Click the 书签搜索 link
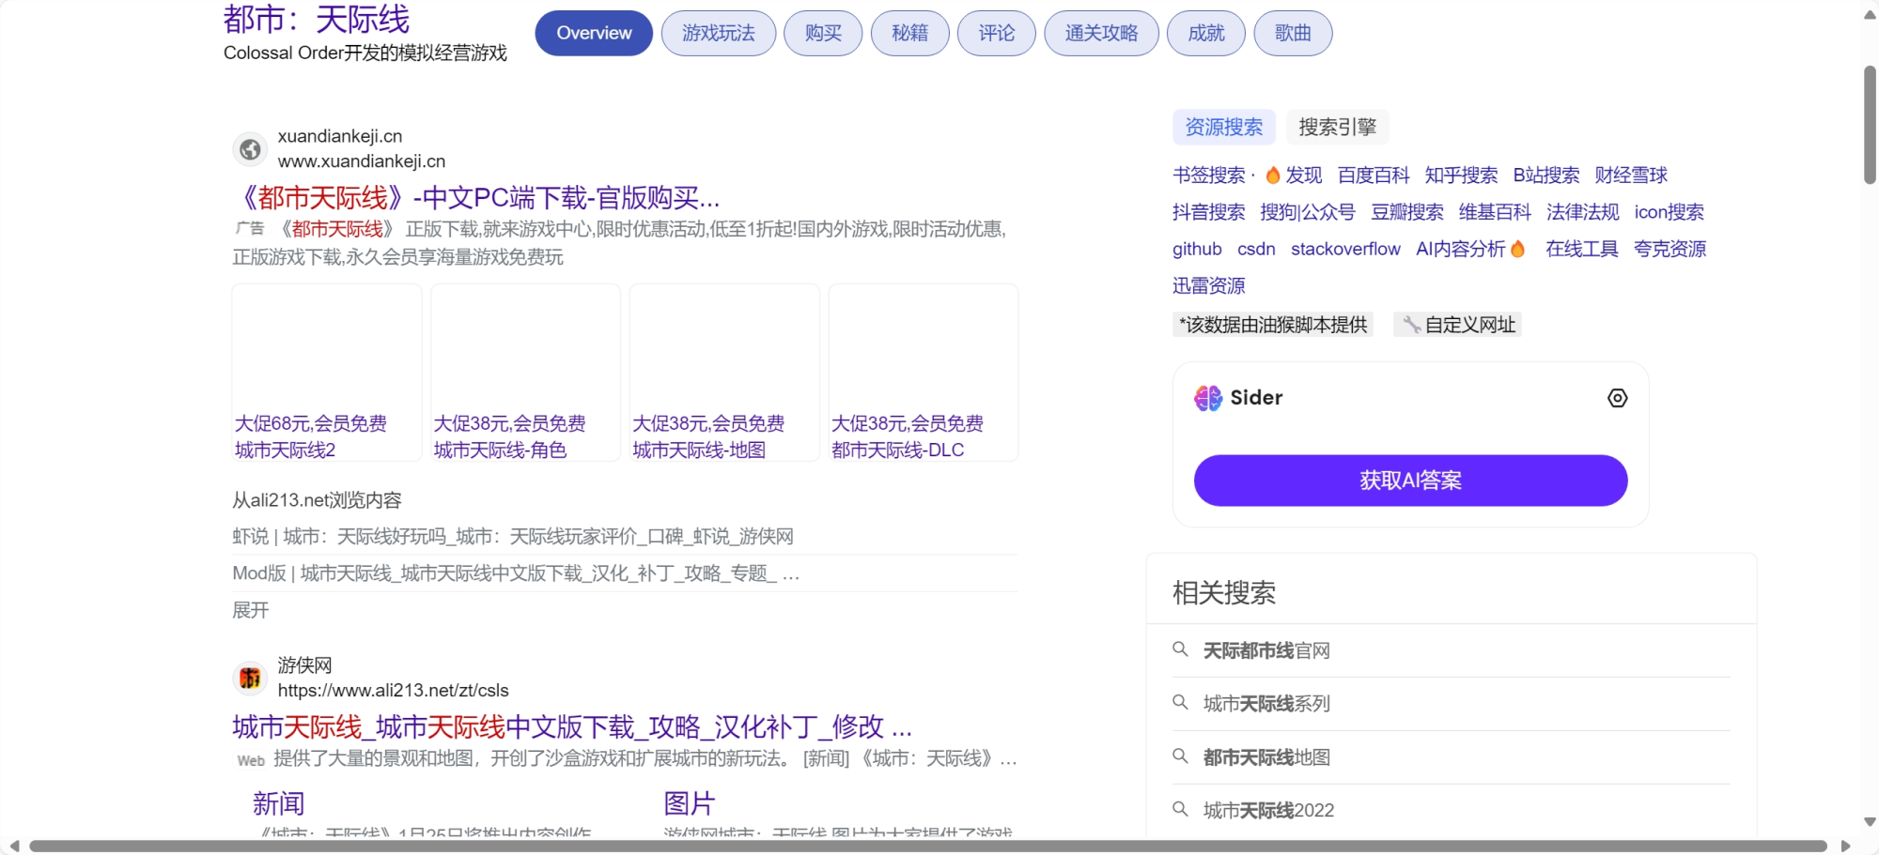Screen dimensions: 1879x855 pos(1209,176)
